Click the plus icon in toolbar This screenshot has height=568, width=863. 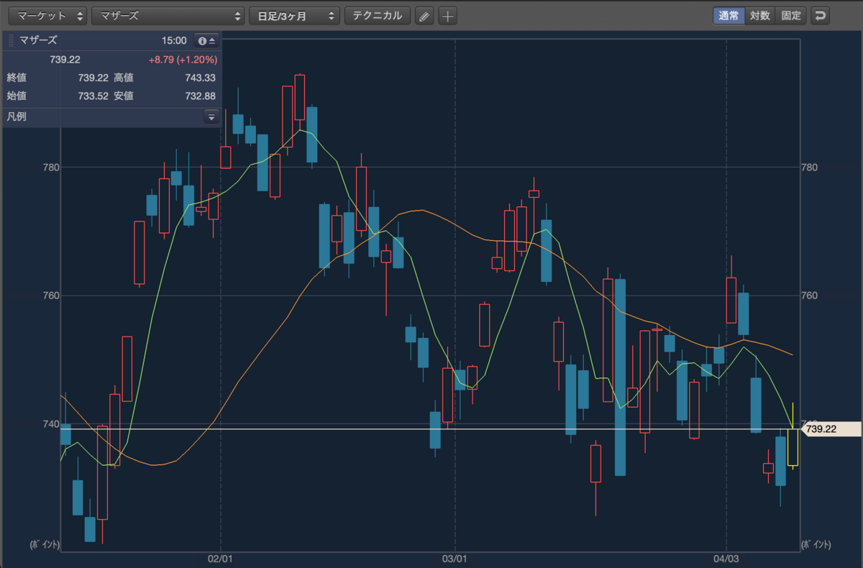pyautogui.click(x=447, y=16)
